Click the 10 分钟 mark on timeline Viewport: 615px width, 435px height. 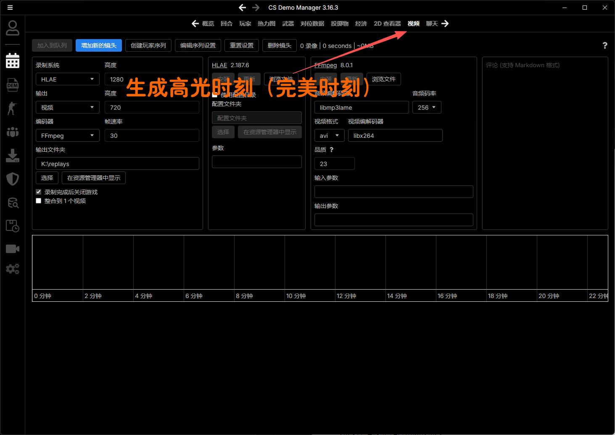pyautogui.click(x=296, y=296)
